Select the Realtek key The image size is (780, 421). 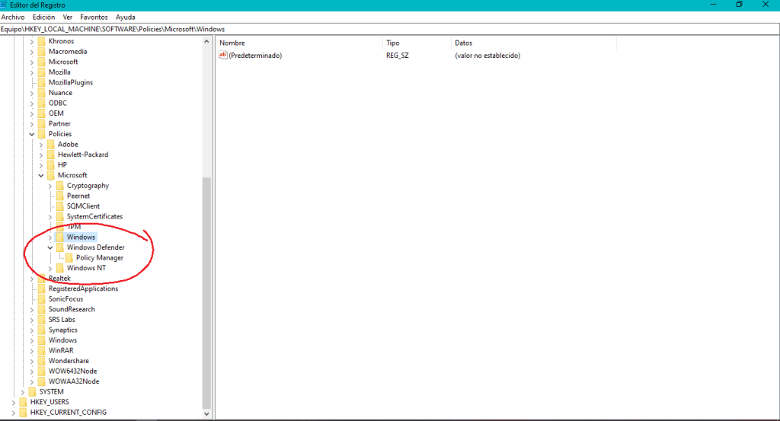pos(59,279)
